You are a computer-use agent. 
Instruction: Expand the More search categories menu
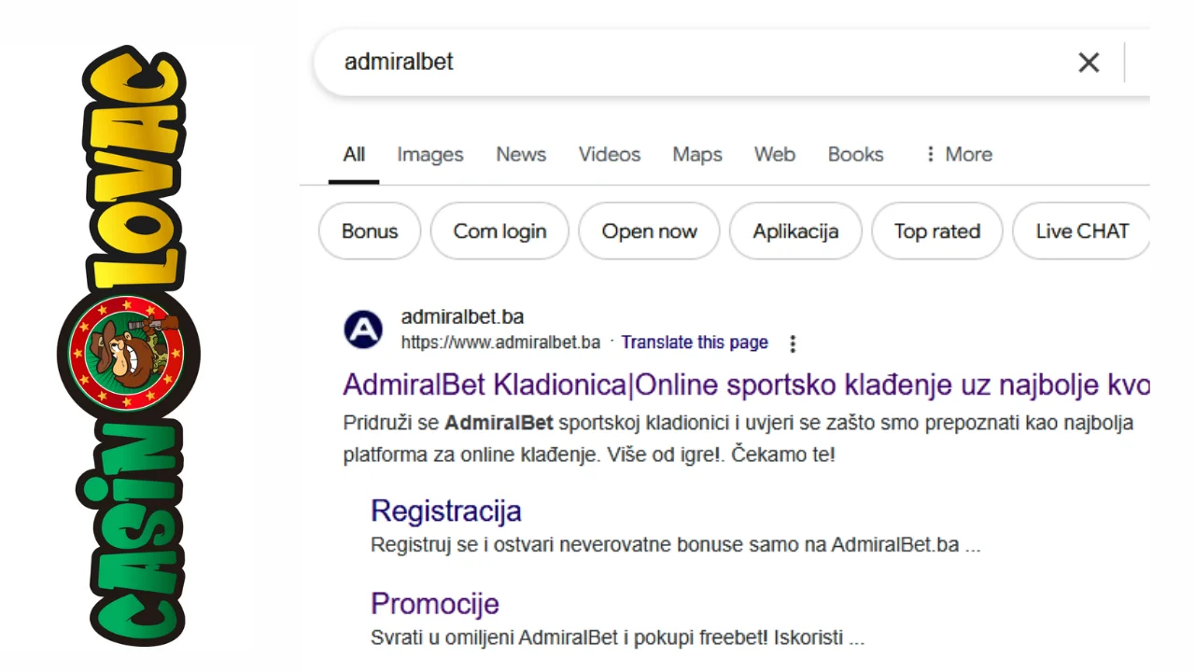(958, 155)
